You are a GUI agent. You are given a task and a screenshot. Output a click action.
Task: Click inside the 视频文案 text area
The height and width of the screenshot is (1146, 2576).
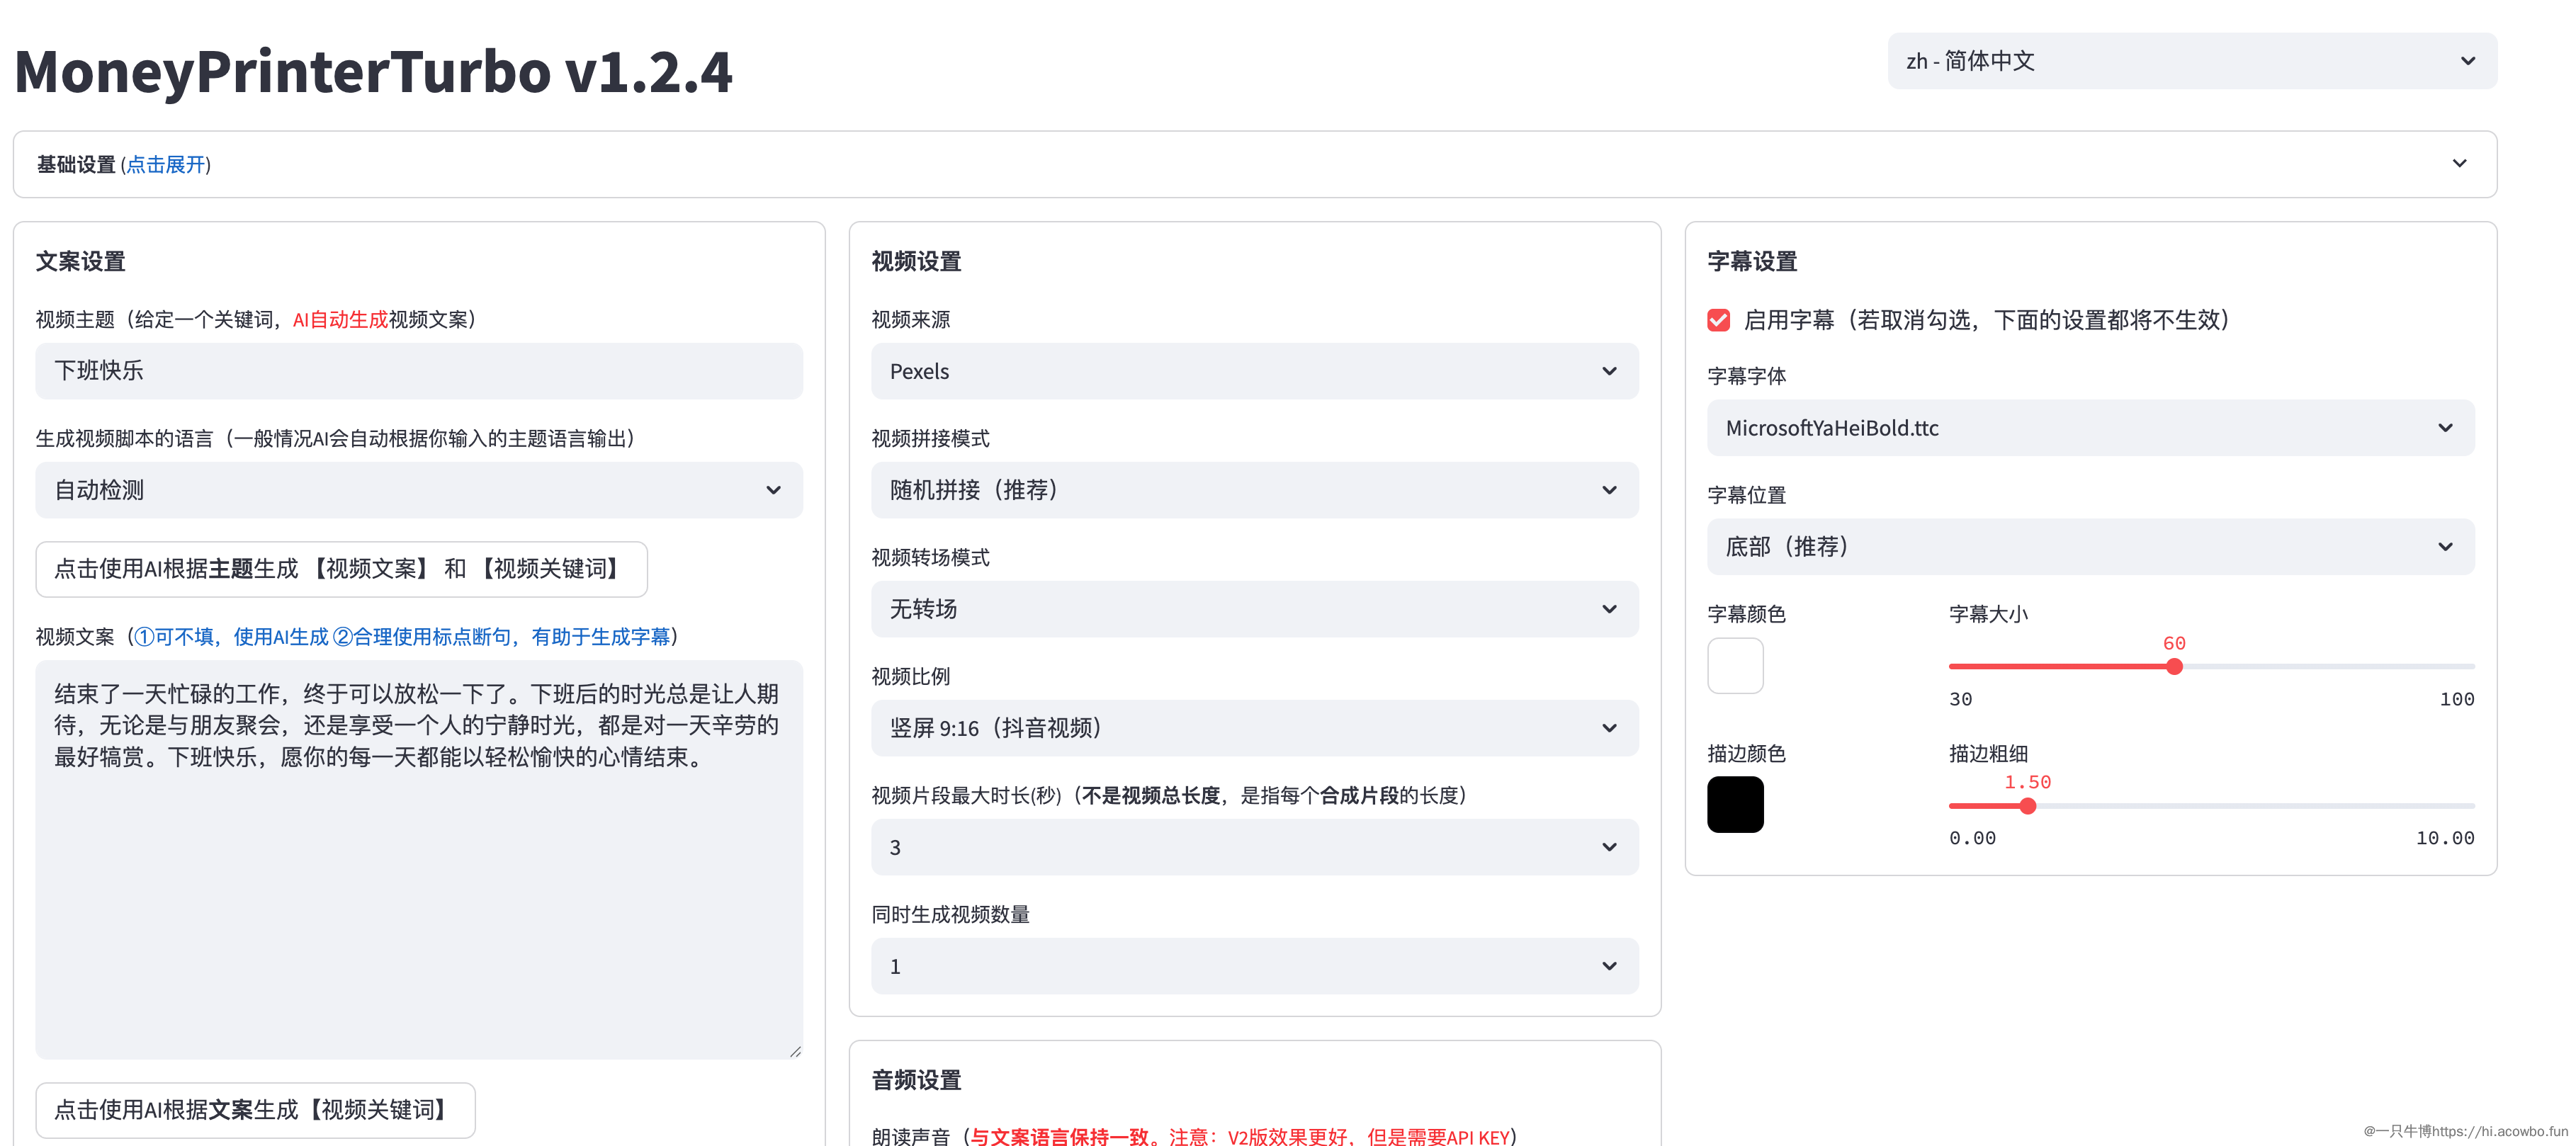pyautogui.click(x=418, y=900)
